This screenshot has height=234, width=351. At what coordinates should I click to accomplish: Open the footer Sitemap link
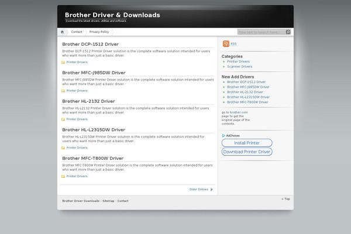[108, 201]
